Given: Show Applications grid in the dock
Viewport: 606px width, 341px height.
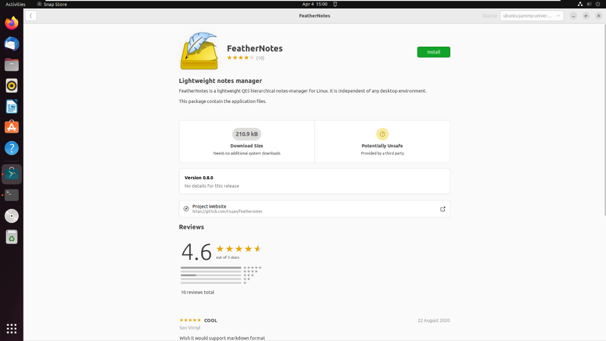Looking at the screenshot, I should click(x=12, y=329).
